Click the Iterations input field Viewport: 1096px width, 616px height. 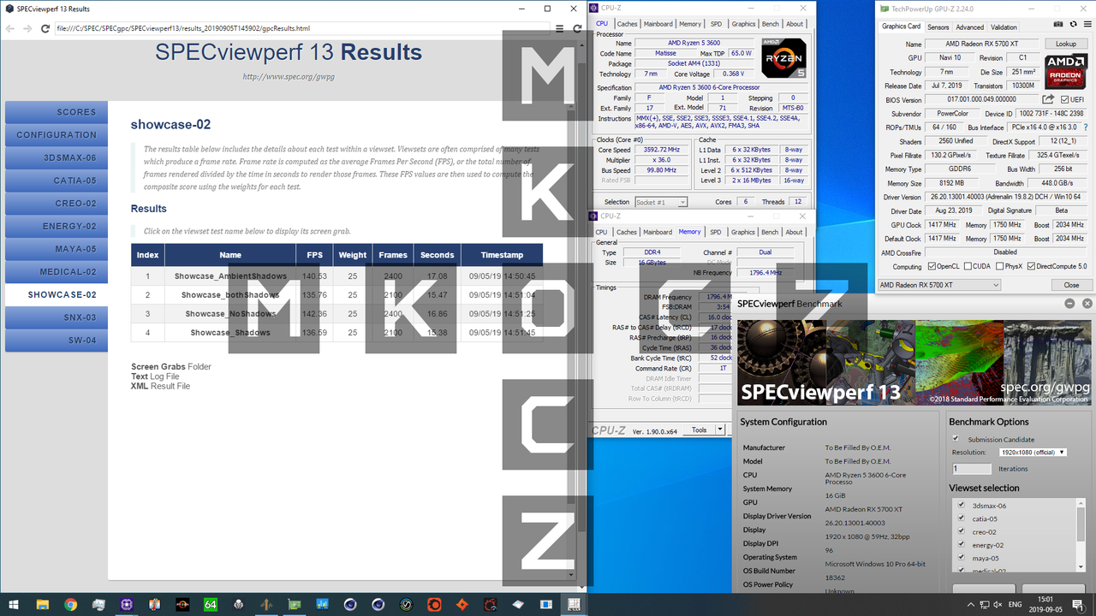coord(972,469)
